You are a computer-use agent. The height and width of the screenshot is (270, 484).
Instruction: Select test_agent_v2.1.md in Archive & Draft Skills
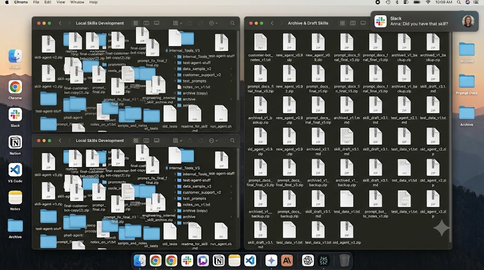[x=404, y=110]
